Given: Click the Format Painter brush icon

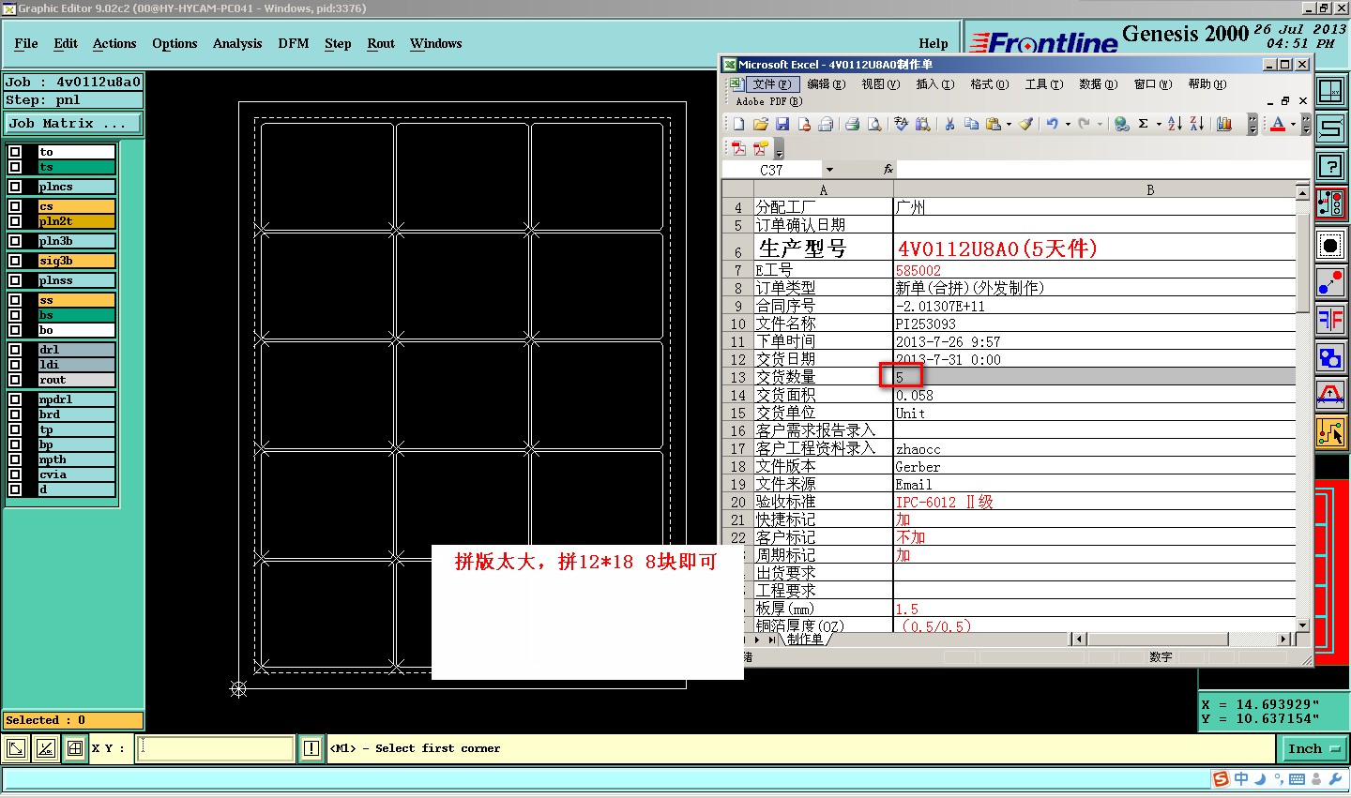Looking at the screenshot, I should point(1026,124).
